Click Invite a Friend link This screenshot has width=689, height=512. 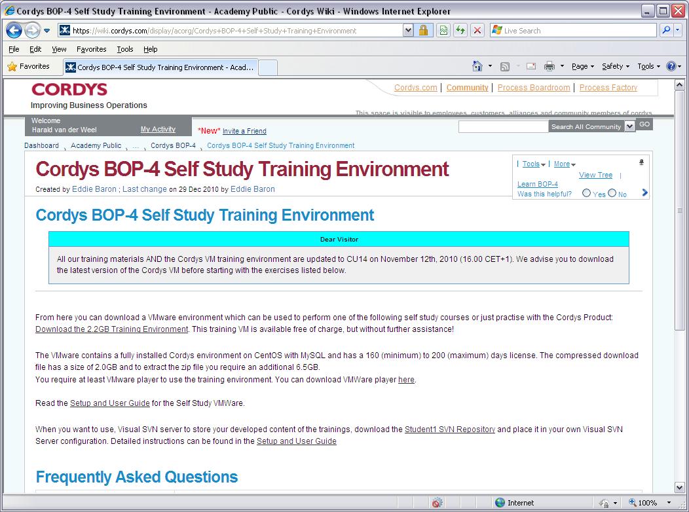244,131
